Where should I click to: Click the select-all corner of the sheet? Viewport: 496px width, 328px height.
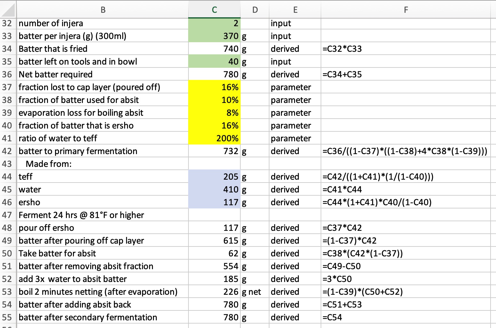coord(8,10)
